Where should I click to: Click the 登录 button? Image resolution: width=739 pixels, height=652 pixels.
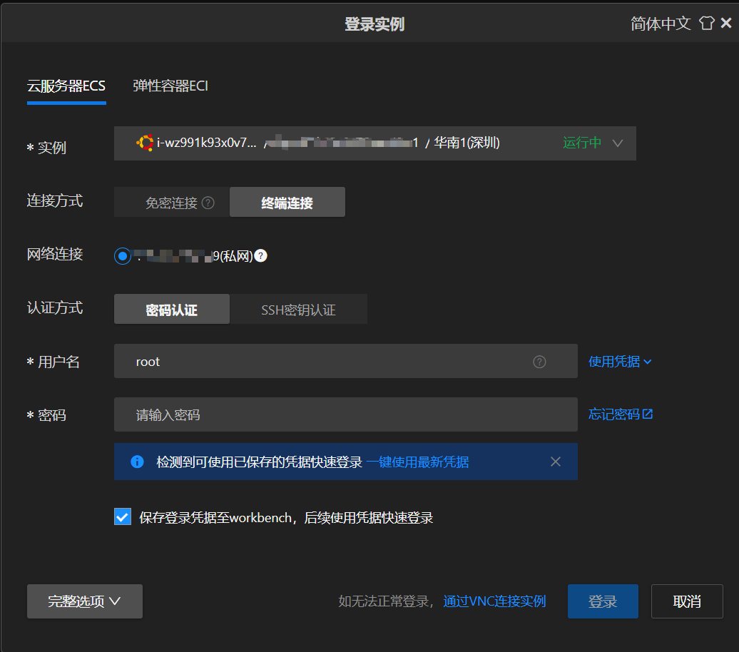[x=603, y=601]
